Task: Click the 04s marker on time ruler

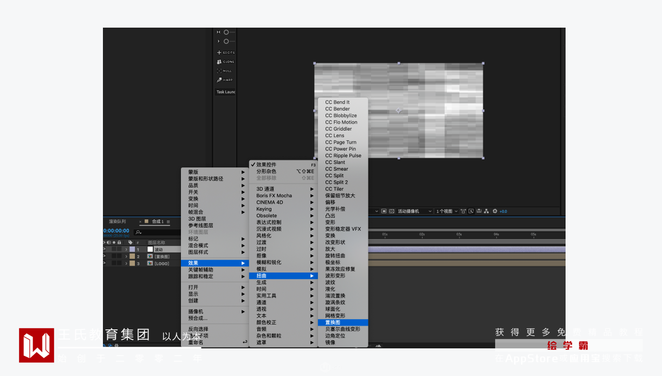Action: coord(496,234)
